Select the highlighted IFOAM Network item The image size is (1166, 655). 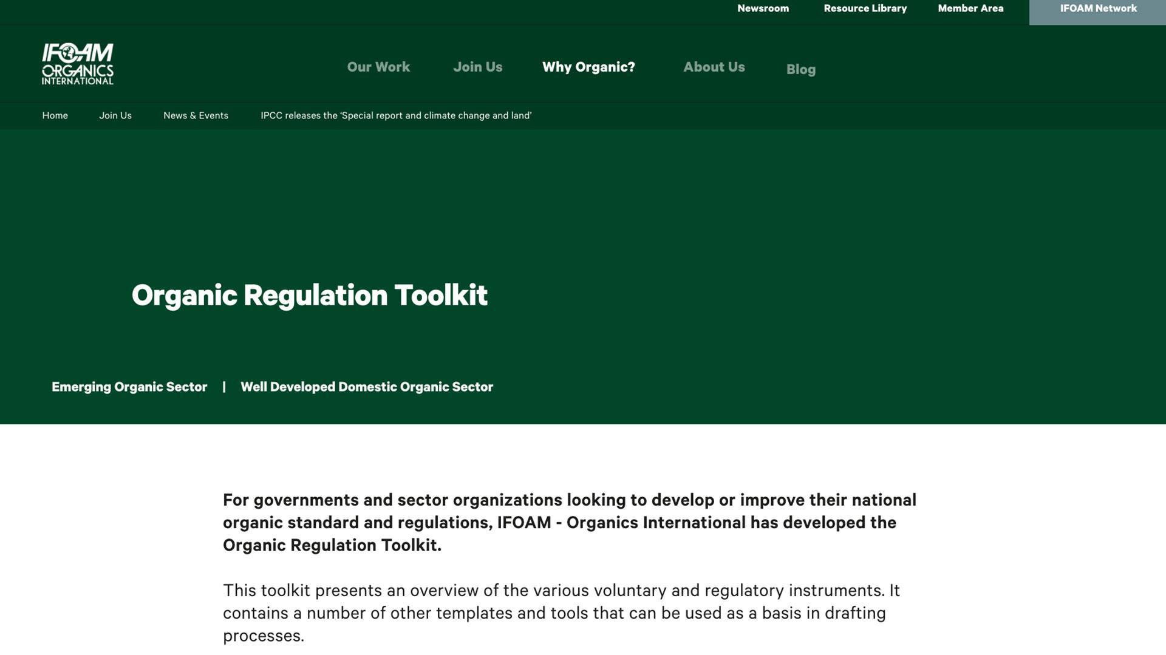pos(1098,8)
